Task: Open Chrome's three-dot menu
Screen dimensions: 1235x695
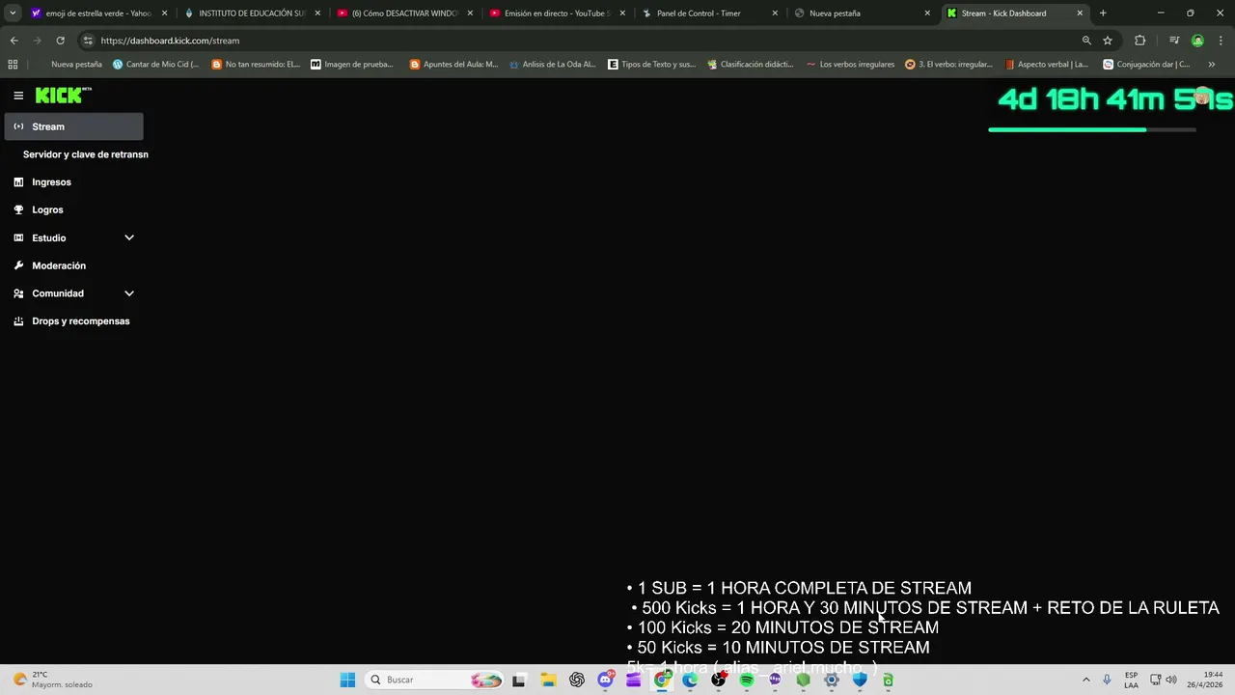Action: (x=1221, y=41)
